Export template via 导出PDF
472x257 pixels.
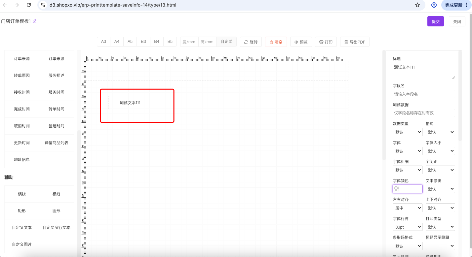(x=355, y=42)
